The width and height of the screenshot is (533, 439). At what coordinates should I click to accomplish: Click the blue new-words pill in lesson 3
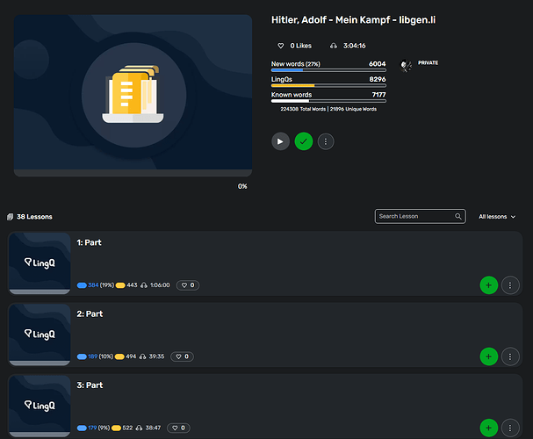[x=82, y=428]
